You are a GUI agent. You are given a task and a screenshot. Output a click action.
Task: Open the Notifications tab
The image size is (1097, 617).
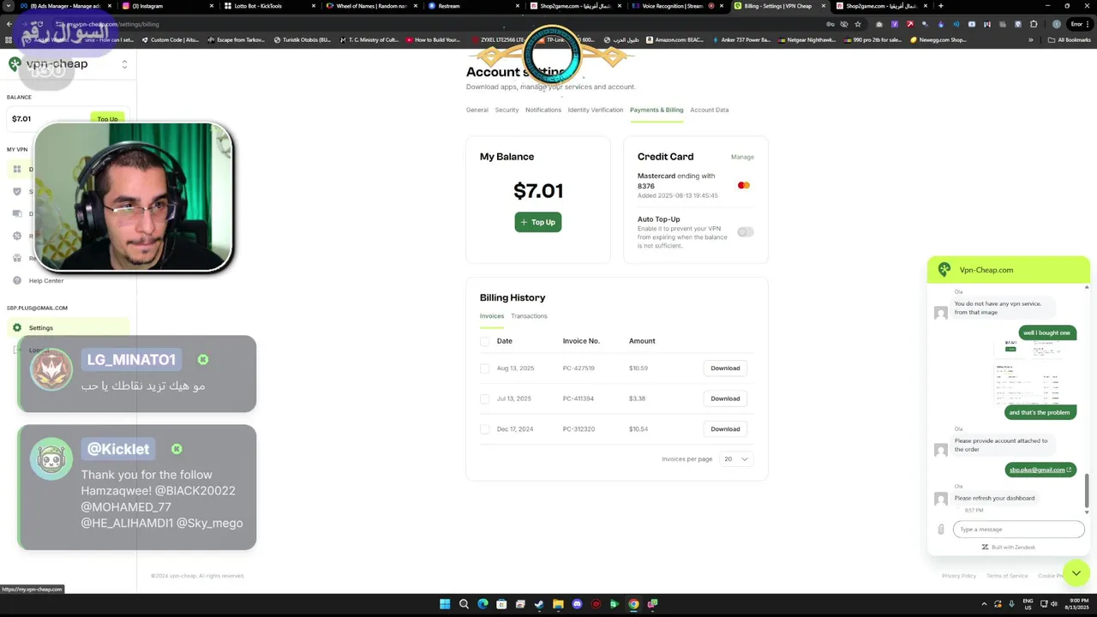pyautogui.click(x=543, y=110)
